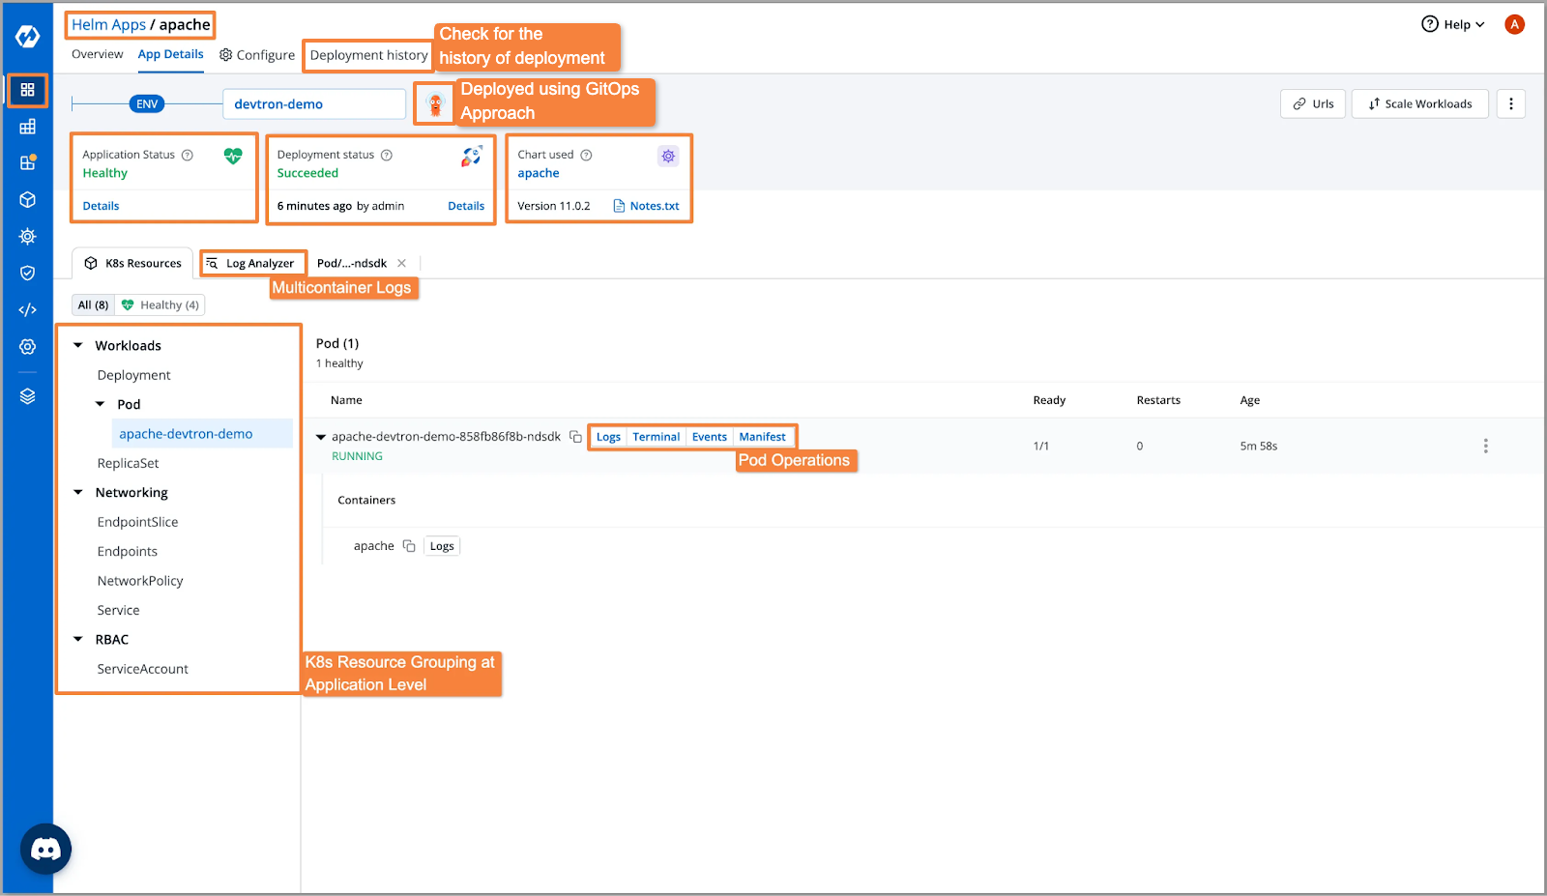Screen dimensions: 1547x896
Task: Select EndpointSlice in the resource tree
Action: click(x=137, y=522)
